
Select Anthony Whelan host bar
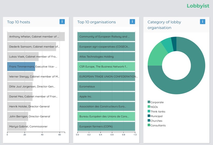pyautogui.click(x=36, y=37)
